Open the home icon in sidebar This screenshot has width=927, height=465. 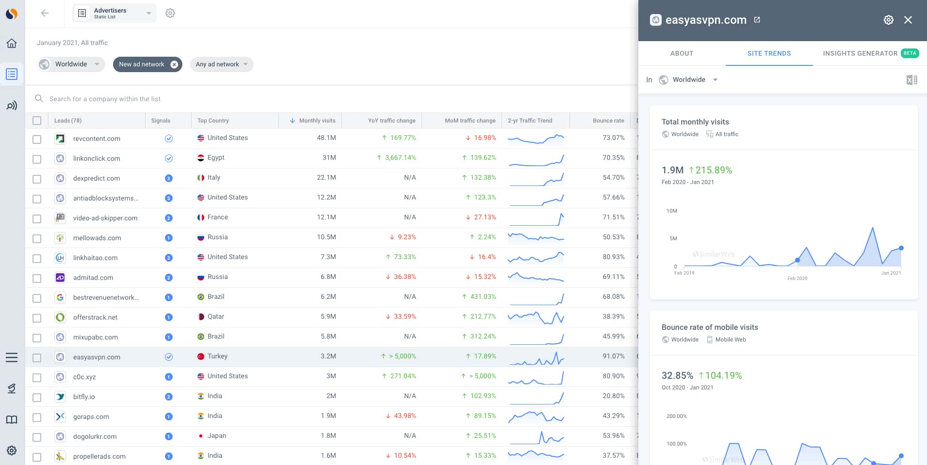point(12,43)
